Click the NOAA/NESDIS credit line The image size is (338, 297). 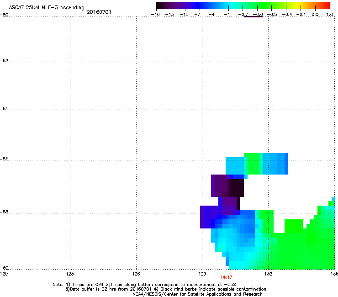point(197,294)
